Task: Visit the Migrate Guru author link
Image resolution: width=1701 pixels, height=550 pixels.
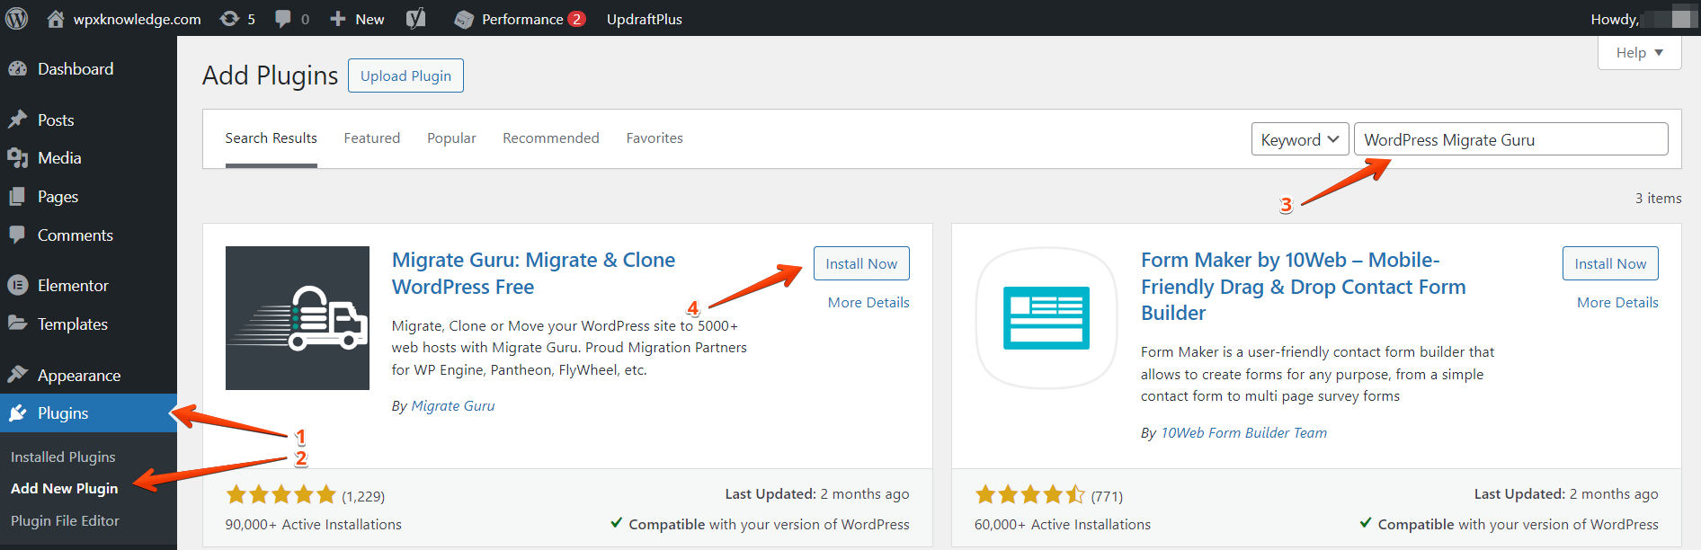Action: pyautogui.click(x=453, y=406)
